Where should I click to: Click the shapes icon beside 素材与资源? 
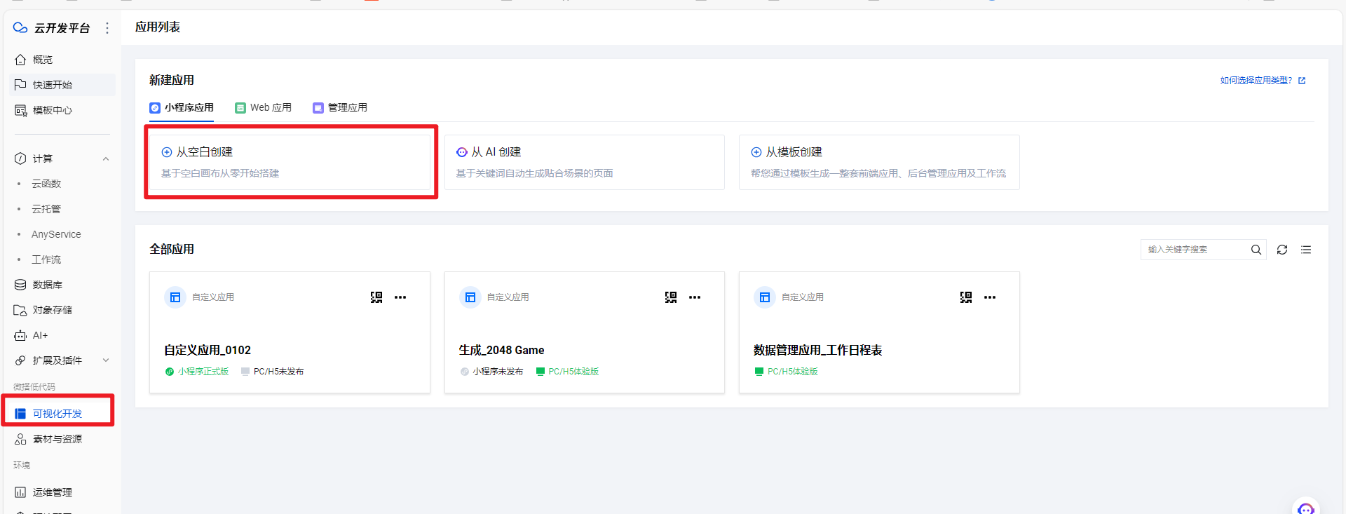[20, 439]
